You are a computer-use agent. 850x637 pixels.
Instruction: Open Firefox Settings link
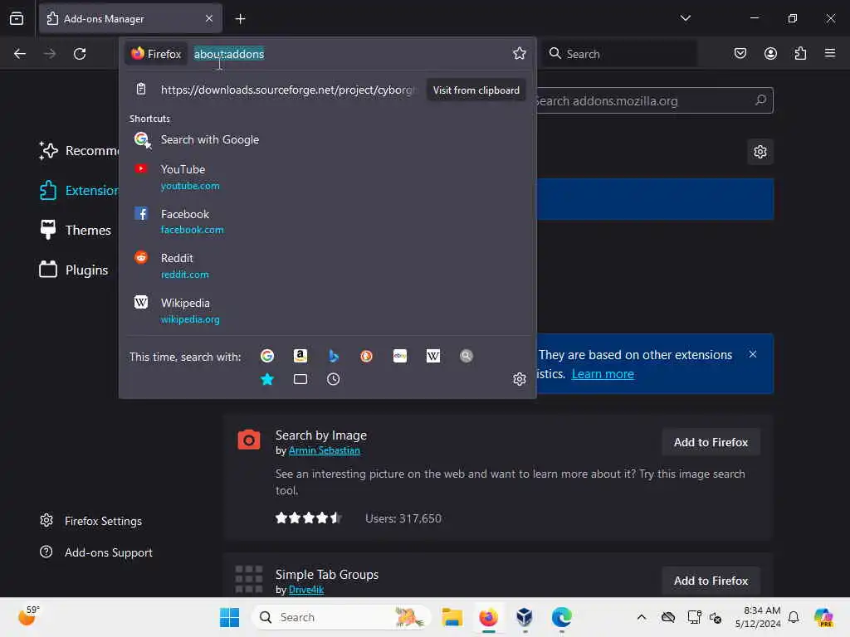pos(91,521)
